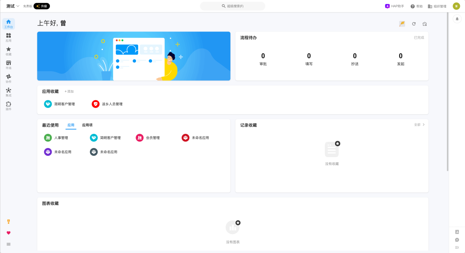Screen dimensions: 465x253
Task: Open notifications bell icon
Action: click(x=457, y=19)
